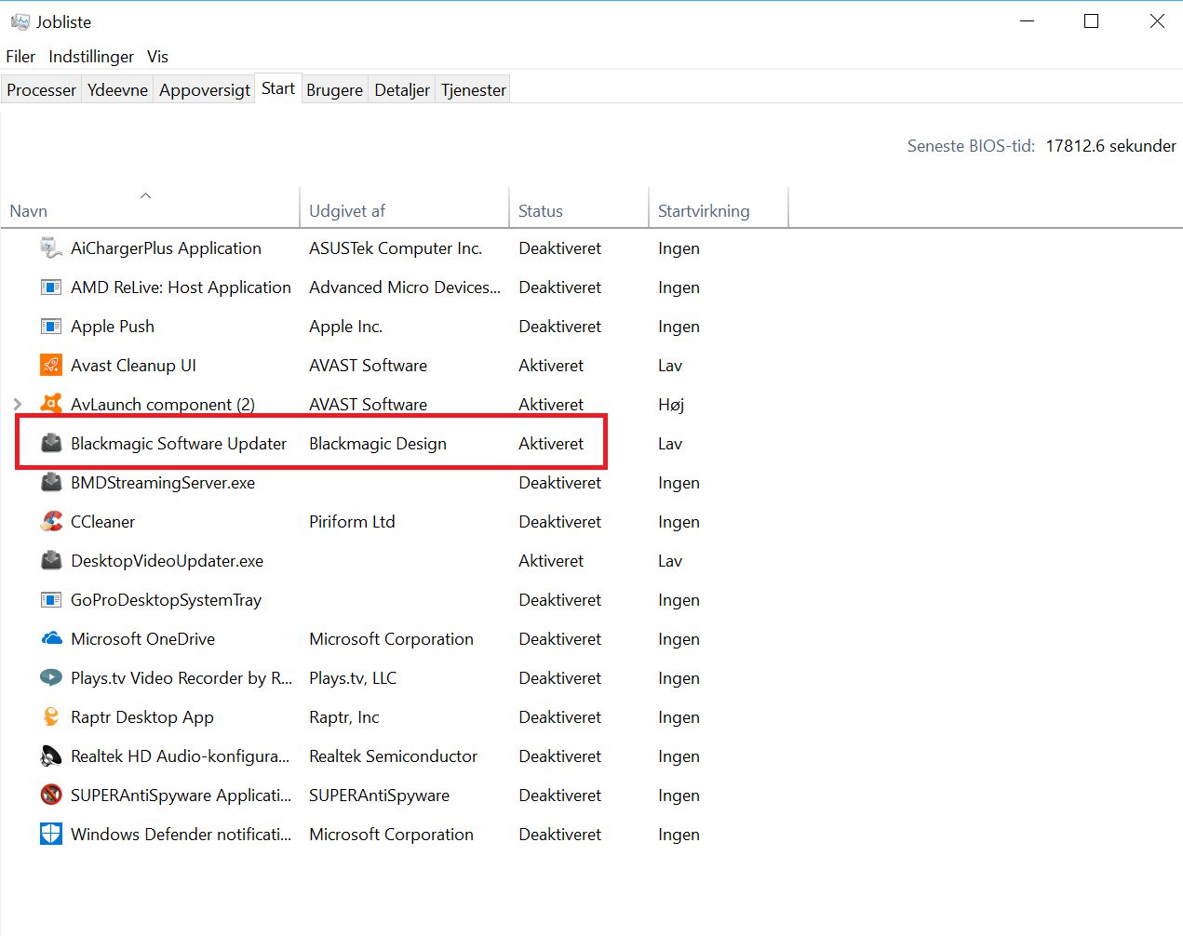This screenshot has width=1183, height=936.
Task: Switch to the Detaljer tab
Action: pos(402,90)
